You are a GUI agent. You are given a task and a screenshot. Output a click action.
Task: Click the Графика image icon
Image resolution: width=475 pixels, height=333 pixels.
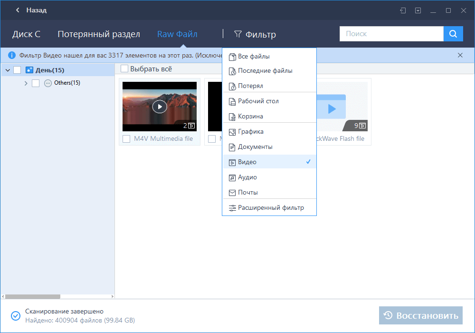(232, 132)
